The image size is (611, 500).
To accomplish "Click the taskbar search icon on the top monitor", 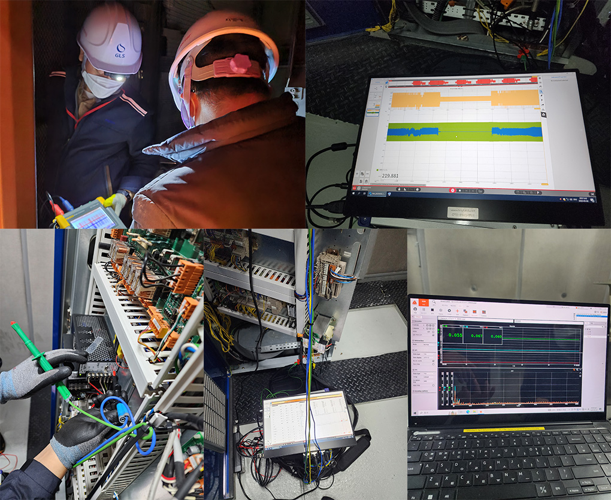I will pyautogui.click(x=358, y=193).
